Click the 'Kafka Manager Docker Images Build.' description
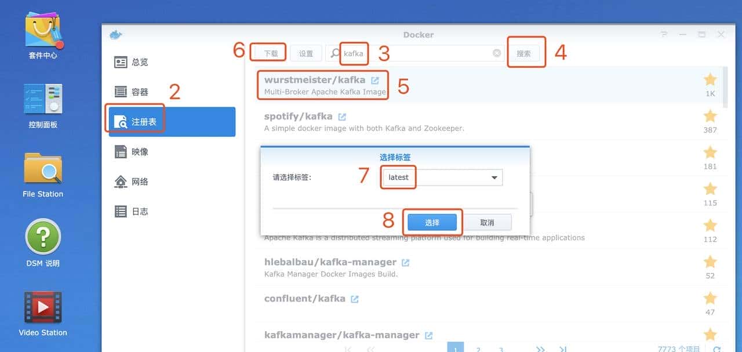The width and height of the screenshot is (742, 352). [331, 274]
